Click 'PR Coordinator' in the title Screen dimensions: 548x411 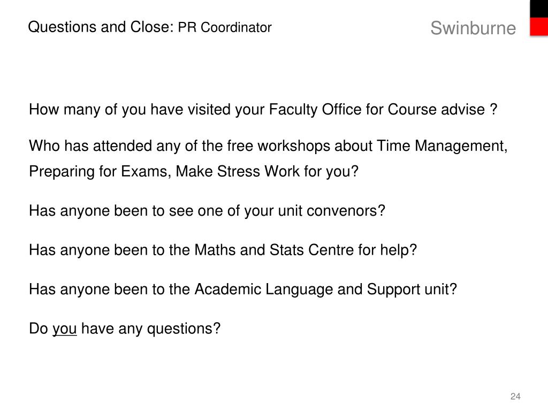point(225,28)
